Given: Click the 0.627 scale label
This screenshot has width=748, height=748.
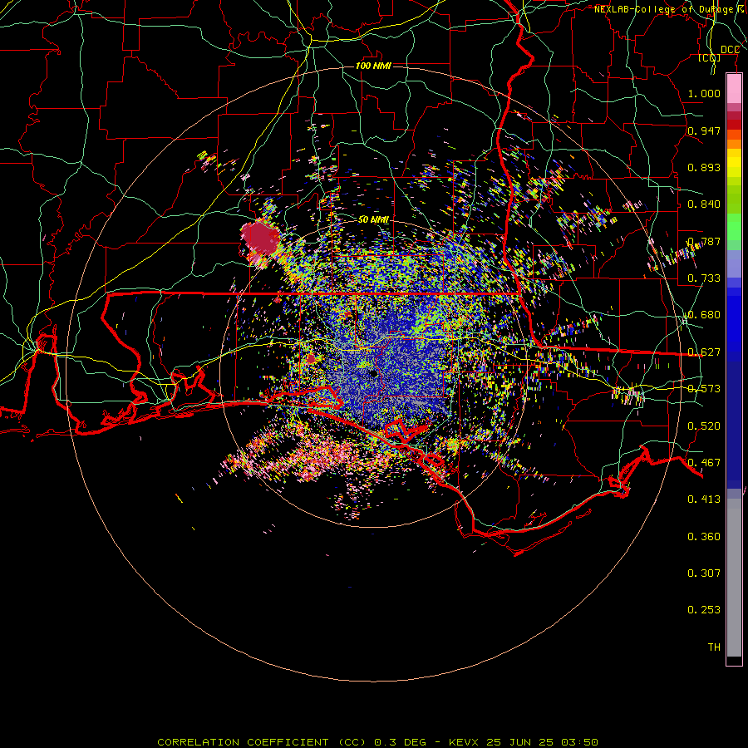Looking at the screenshot, I should coord(704,352).
